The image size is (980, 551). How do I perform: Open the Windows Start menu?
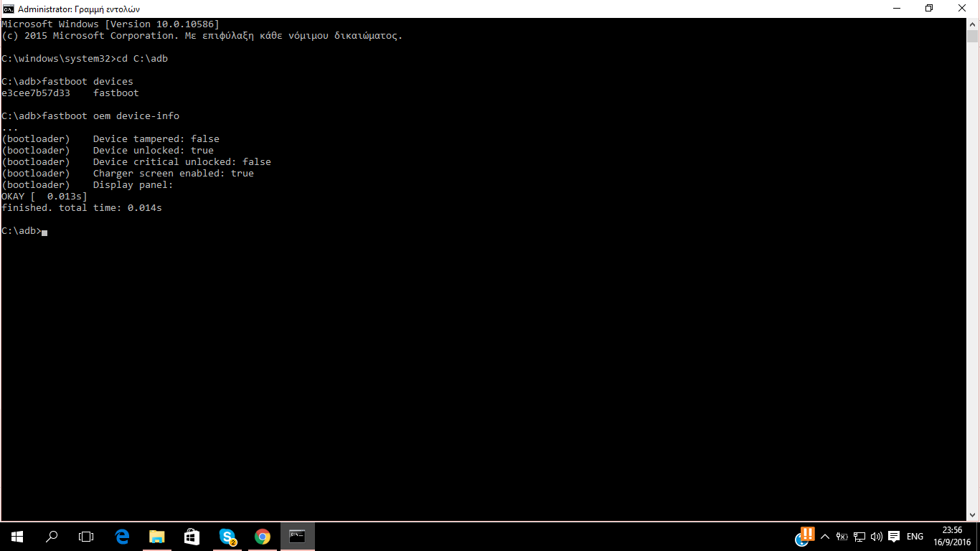(17, 537)
